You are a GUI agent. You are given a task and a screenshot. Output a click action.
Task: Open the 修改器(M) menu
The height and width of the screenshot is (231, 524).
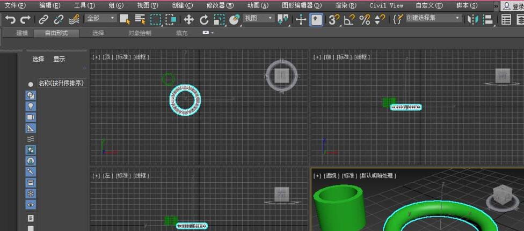tap(220, 5)
